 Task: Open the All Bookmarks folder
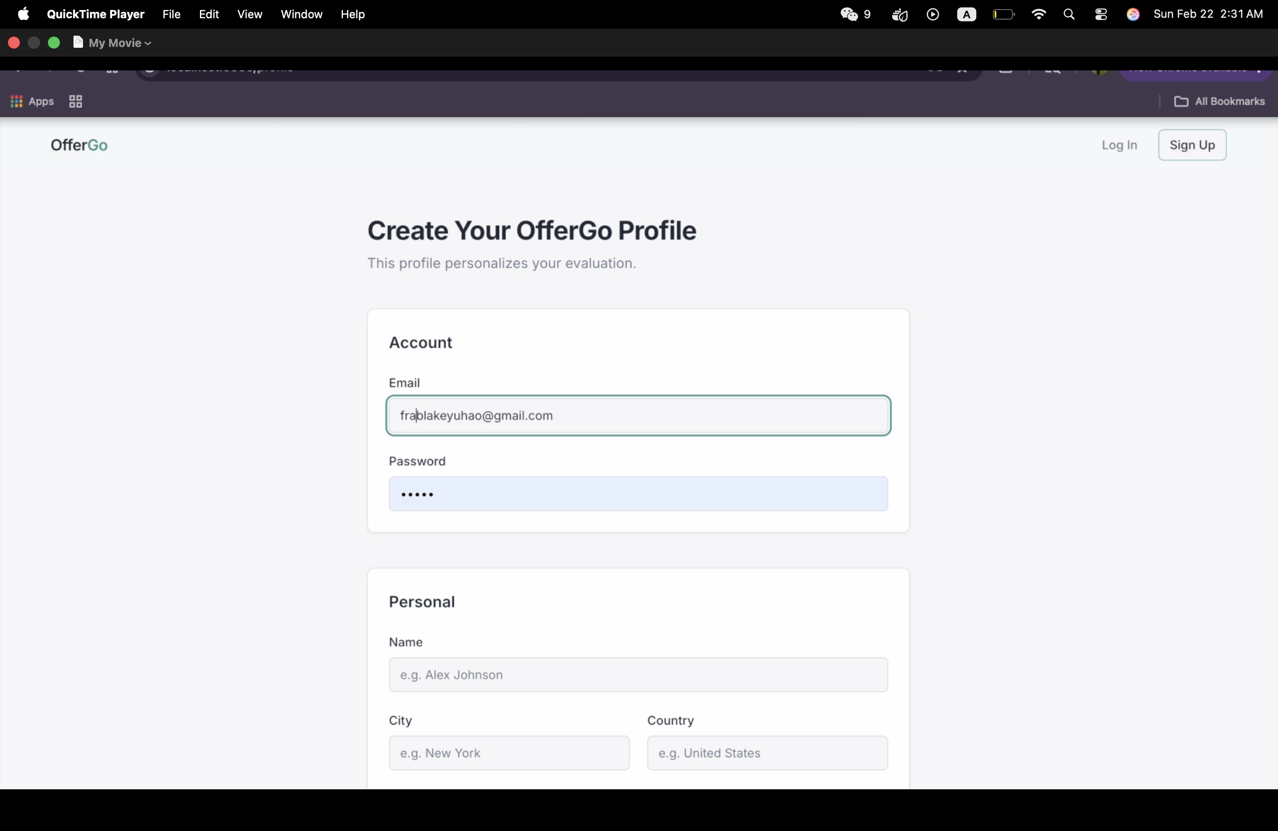(x=1219, y=101)
